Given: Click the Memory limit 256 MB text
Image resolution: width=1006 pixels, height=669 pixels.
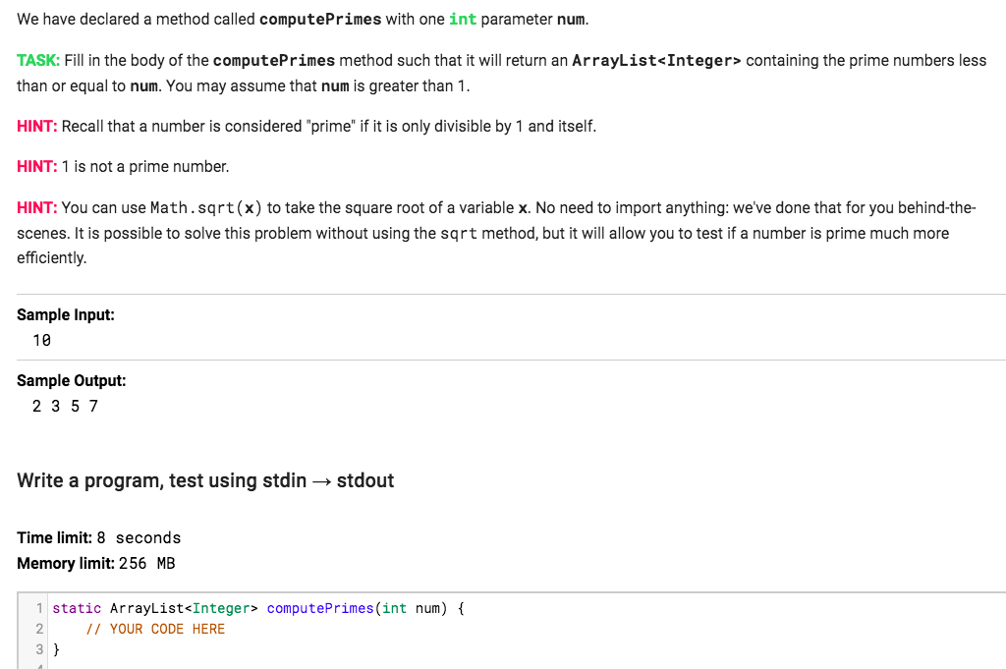Looking at the screenshot, I should click(96, 563).
